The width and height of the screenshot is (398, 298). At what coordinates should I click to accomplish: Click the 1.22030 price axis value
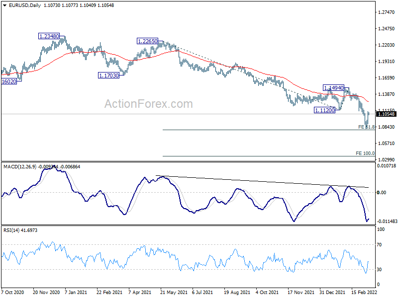point(387,45)
